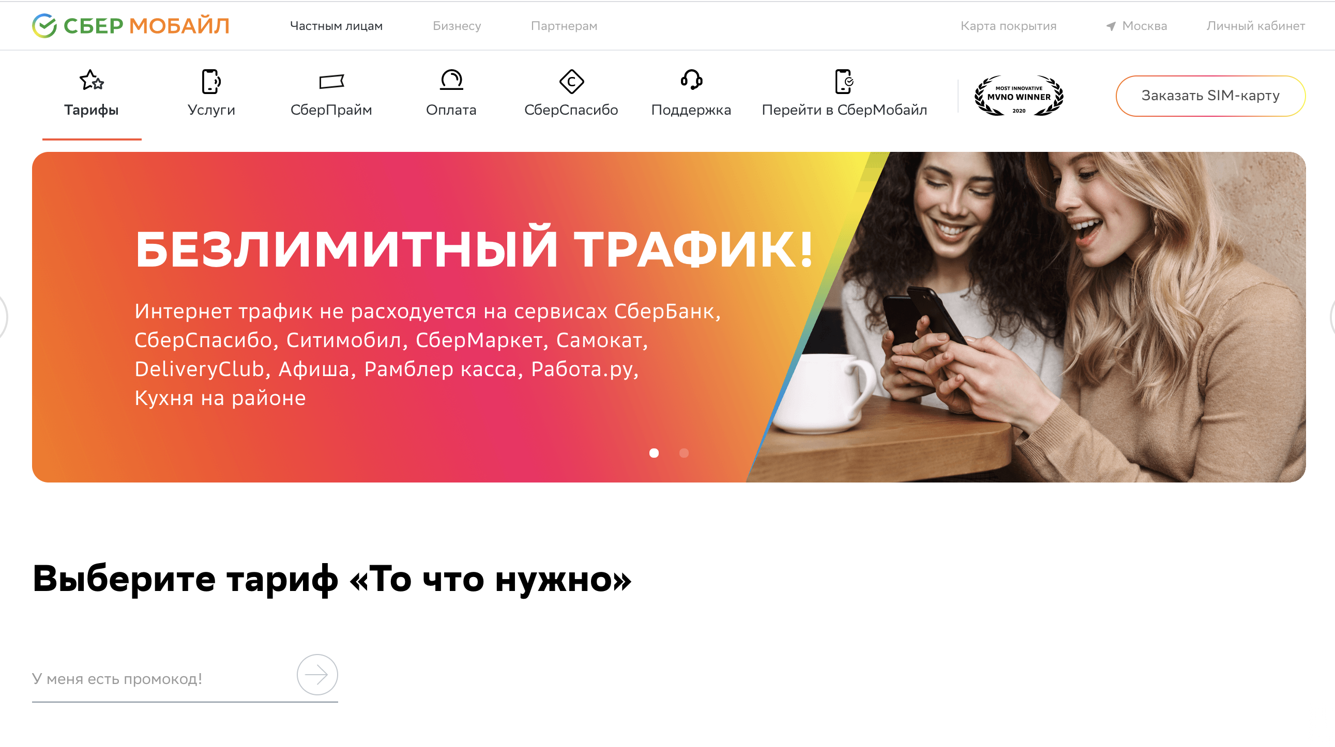The width and height of the screenshot is (1335, 747).
Task: Click the Сбер Мобайл logo
Action: pos(131,25)
